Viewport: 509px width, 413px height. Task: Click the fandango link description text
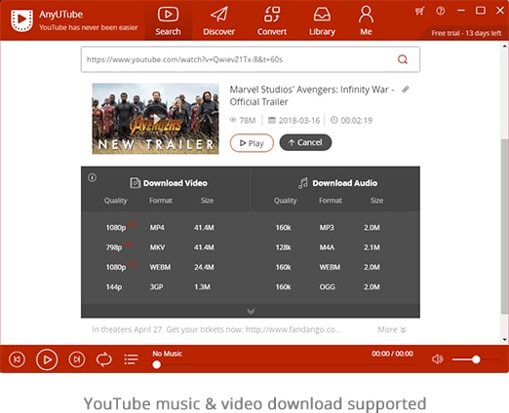[216, 329]
